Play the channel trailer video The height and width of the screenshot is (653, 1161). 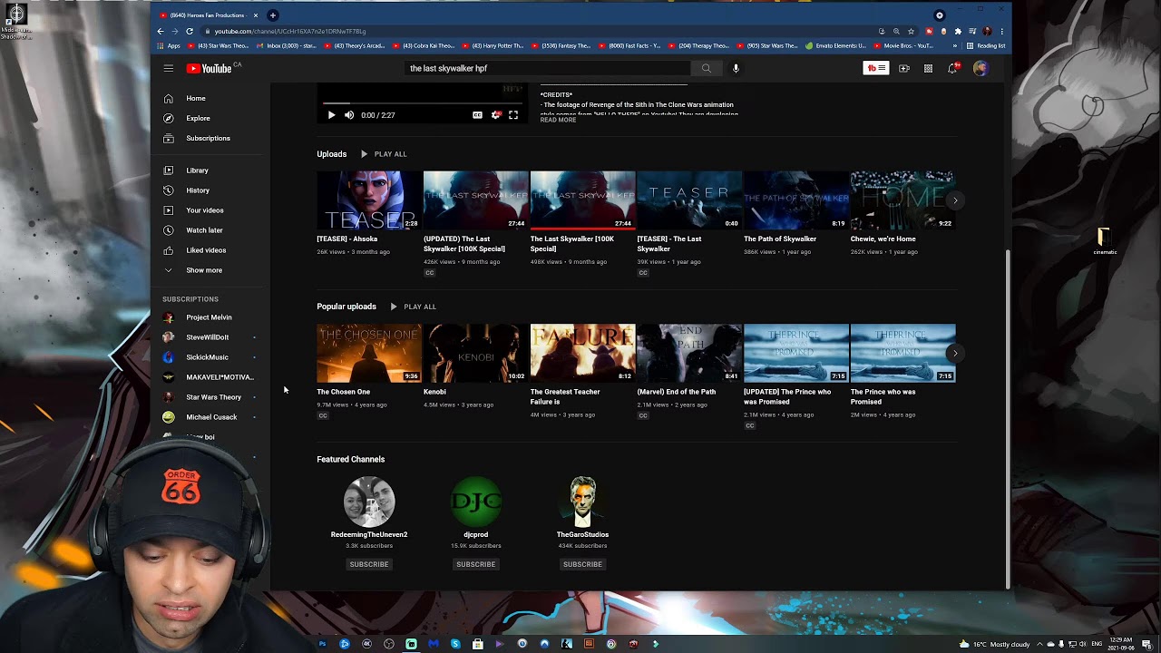(331, 115)
